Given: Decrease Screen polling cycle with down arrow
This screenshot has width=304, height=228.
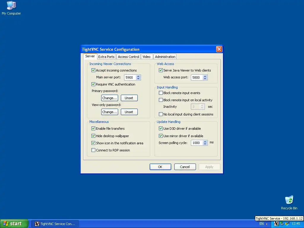Looking at the screenshot, I should pyautogui.click(x=205, y=144).
